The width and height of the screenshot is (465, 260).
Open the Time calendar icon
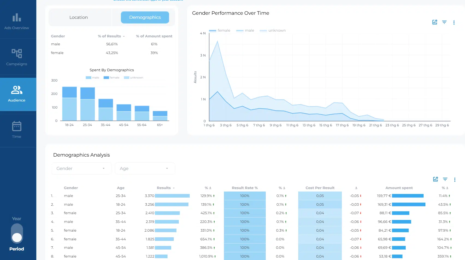pyautogui.click(x=17, y=126)
